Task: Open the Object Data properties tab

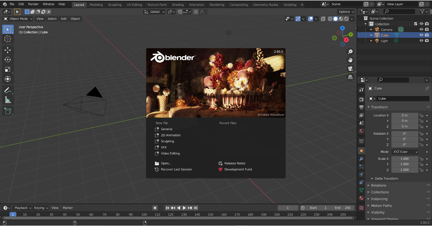Action: [x=361, y=190]
